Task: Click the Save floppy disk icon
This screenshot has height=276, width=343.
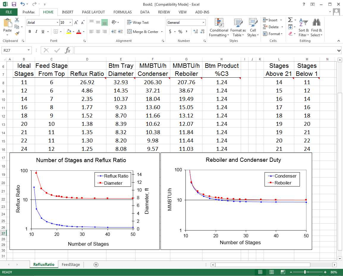Action: pyautogui.click(x=14, y=4)
